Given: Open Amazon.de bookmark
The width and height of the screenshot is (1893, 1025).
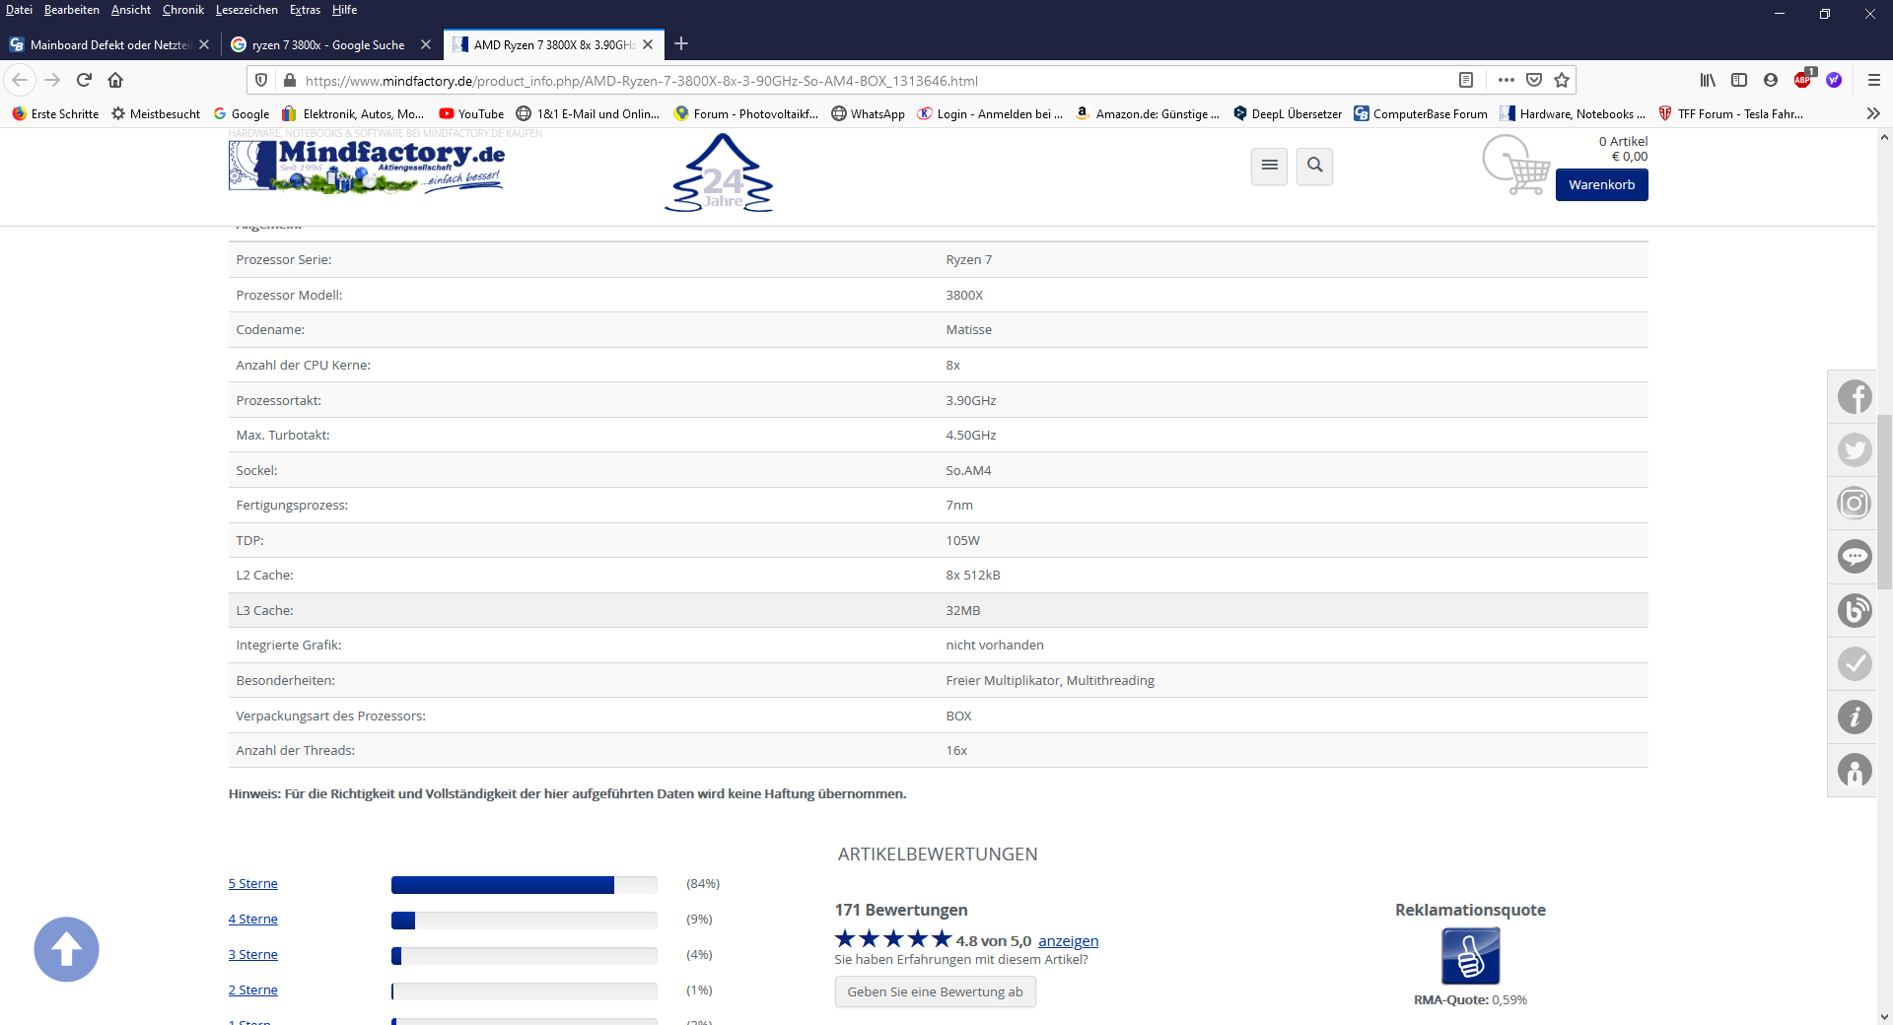Looking at the screenshot, I should click(1147, 113).
